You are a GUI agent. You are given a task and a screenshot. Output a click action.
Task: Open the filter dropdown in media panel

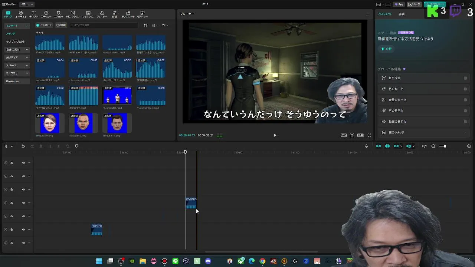click(x=165, y=25)
